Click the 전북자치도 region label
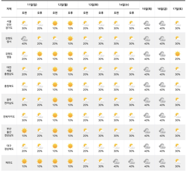This screenshot has width=186, height=172. coord(9,117)
